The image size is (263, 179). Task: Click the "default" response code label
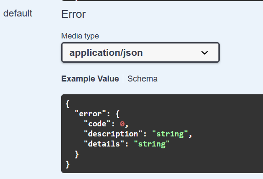coord(18,13)
